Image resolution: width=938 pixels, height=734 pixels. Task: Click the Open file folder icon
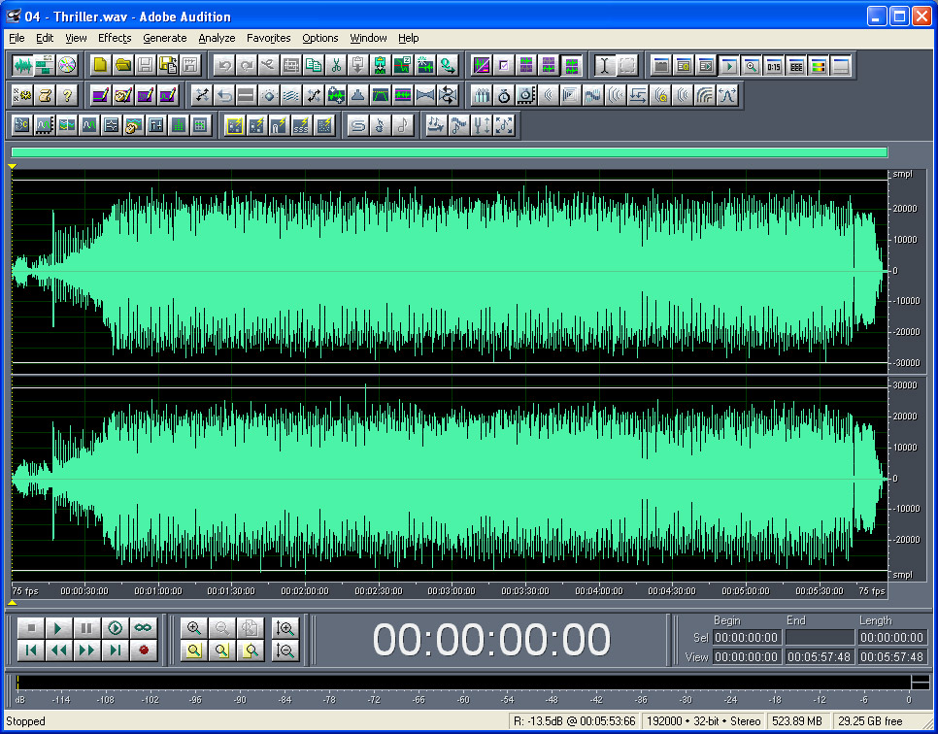tap(122, 65)
